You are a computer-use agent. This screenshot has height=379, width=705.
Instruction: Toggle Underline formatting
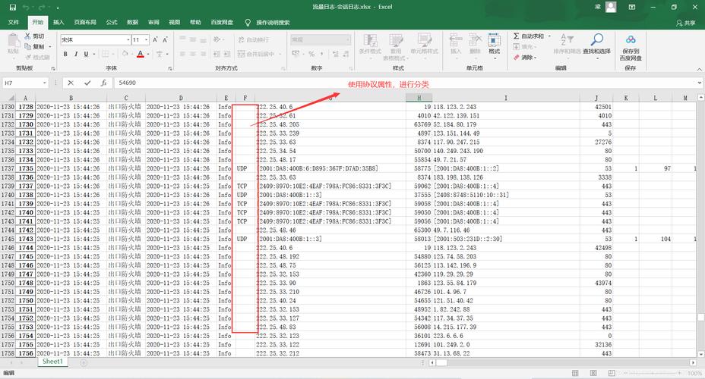coord(86,54)
